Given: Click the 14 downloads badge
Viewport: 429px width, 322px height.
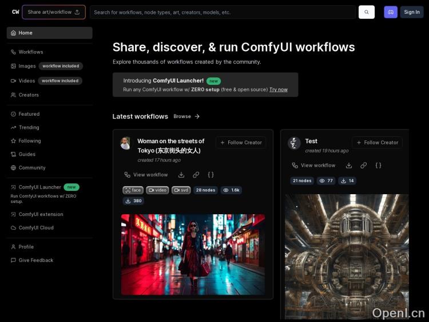Looking at the screenshot, I should tap(347, 181).
